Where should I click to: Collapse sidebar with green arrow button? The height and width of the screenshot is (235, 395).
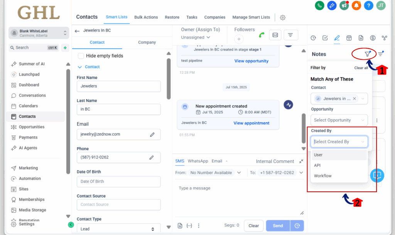tap(71, 225)
